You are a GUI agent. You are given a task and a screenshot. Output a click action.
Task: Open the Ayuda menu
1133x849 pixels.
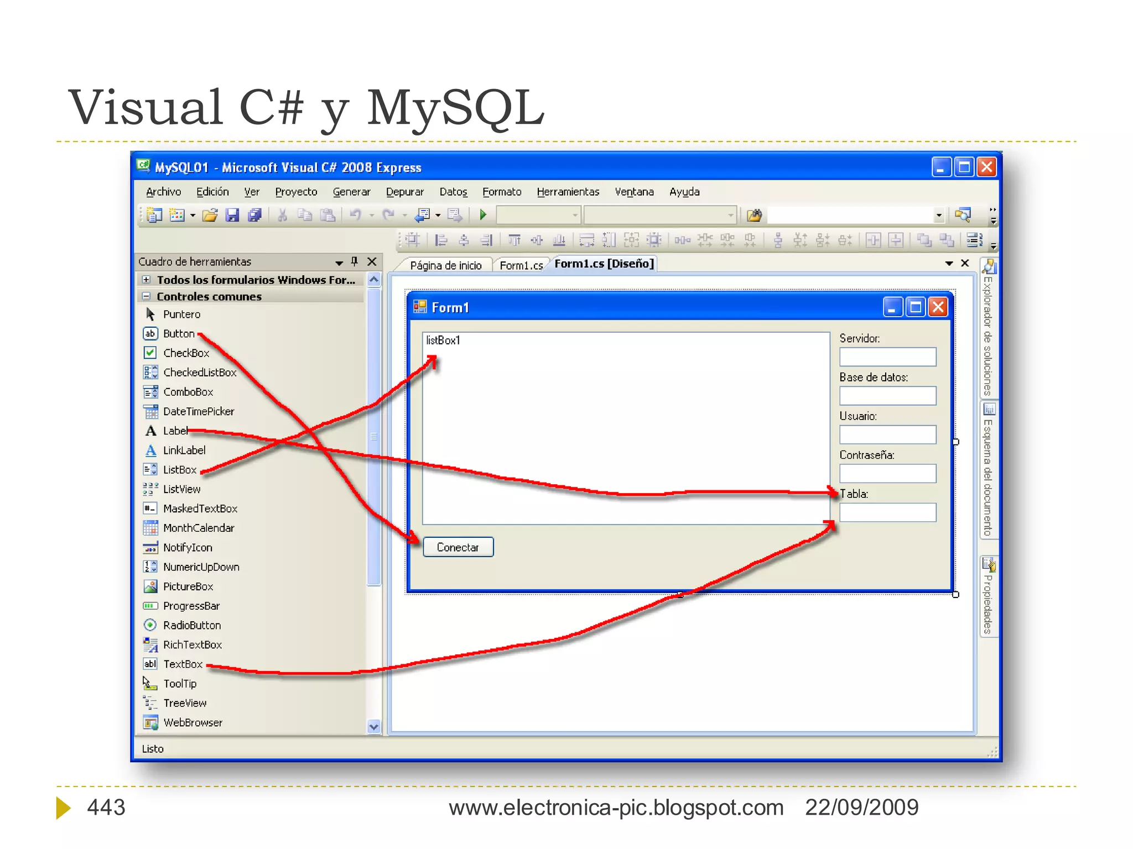(684, 192)
